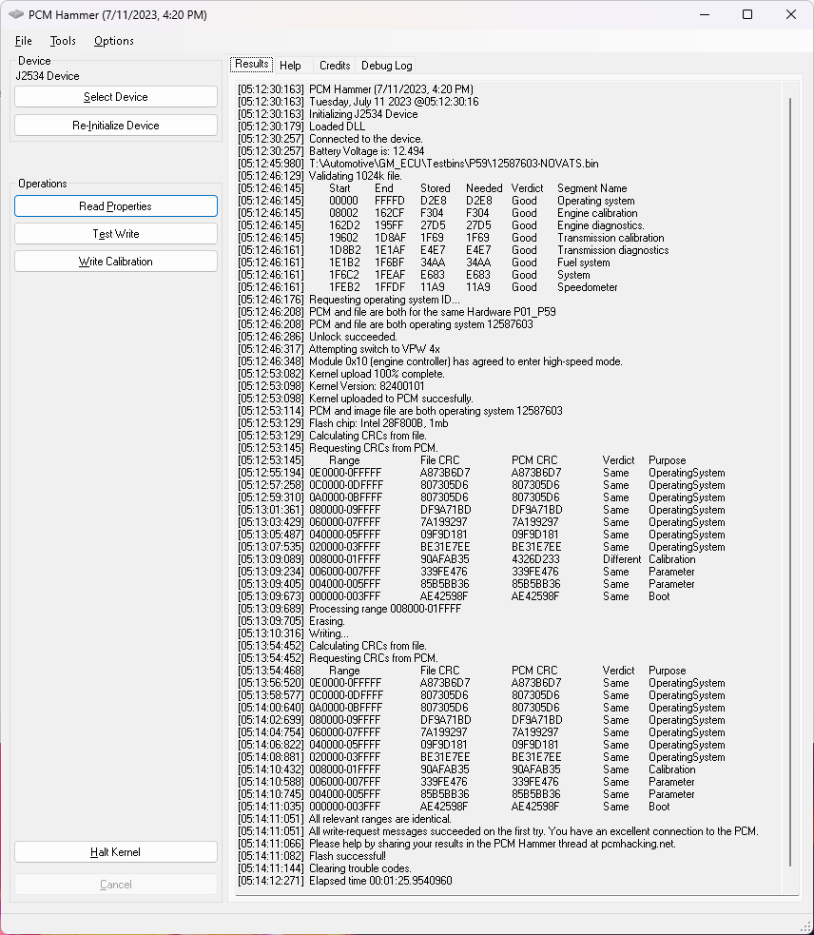Switch to the Help tab

[x=290, y=65]
